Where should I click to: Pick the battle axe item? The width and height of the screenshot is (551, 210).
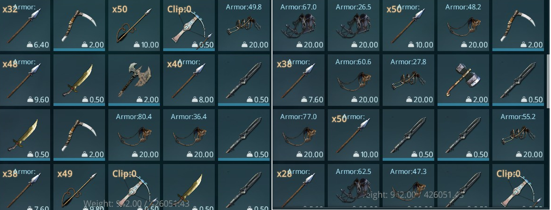click(x=134, y=80)
